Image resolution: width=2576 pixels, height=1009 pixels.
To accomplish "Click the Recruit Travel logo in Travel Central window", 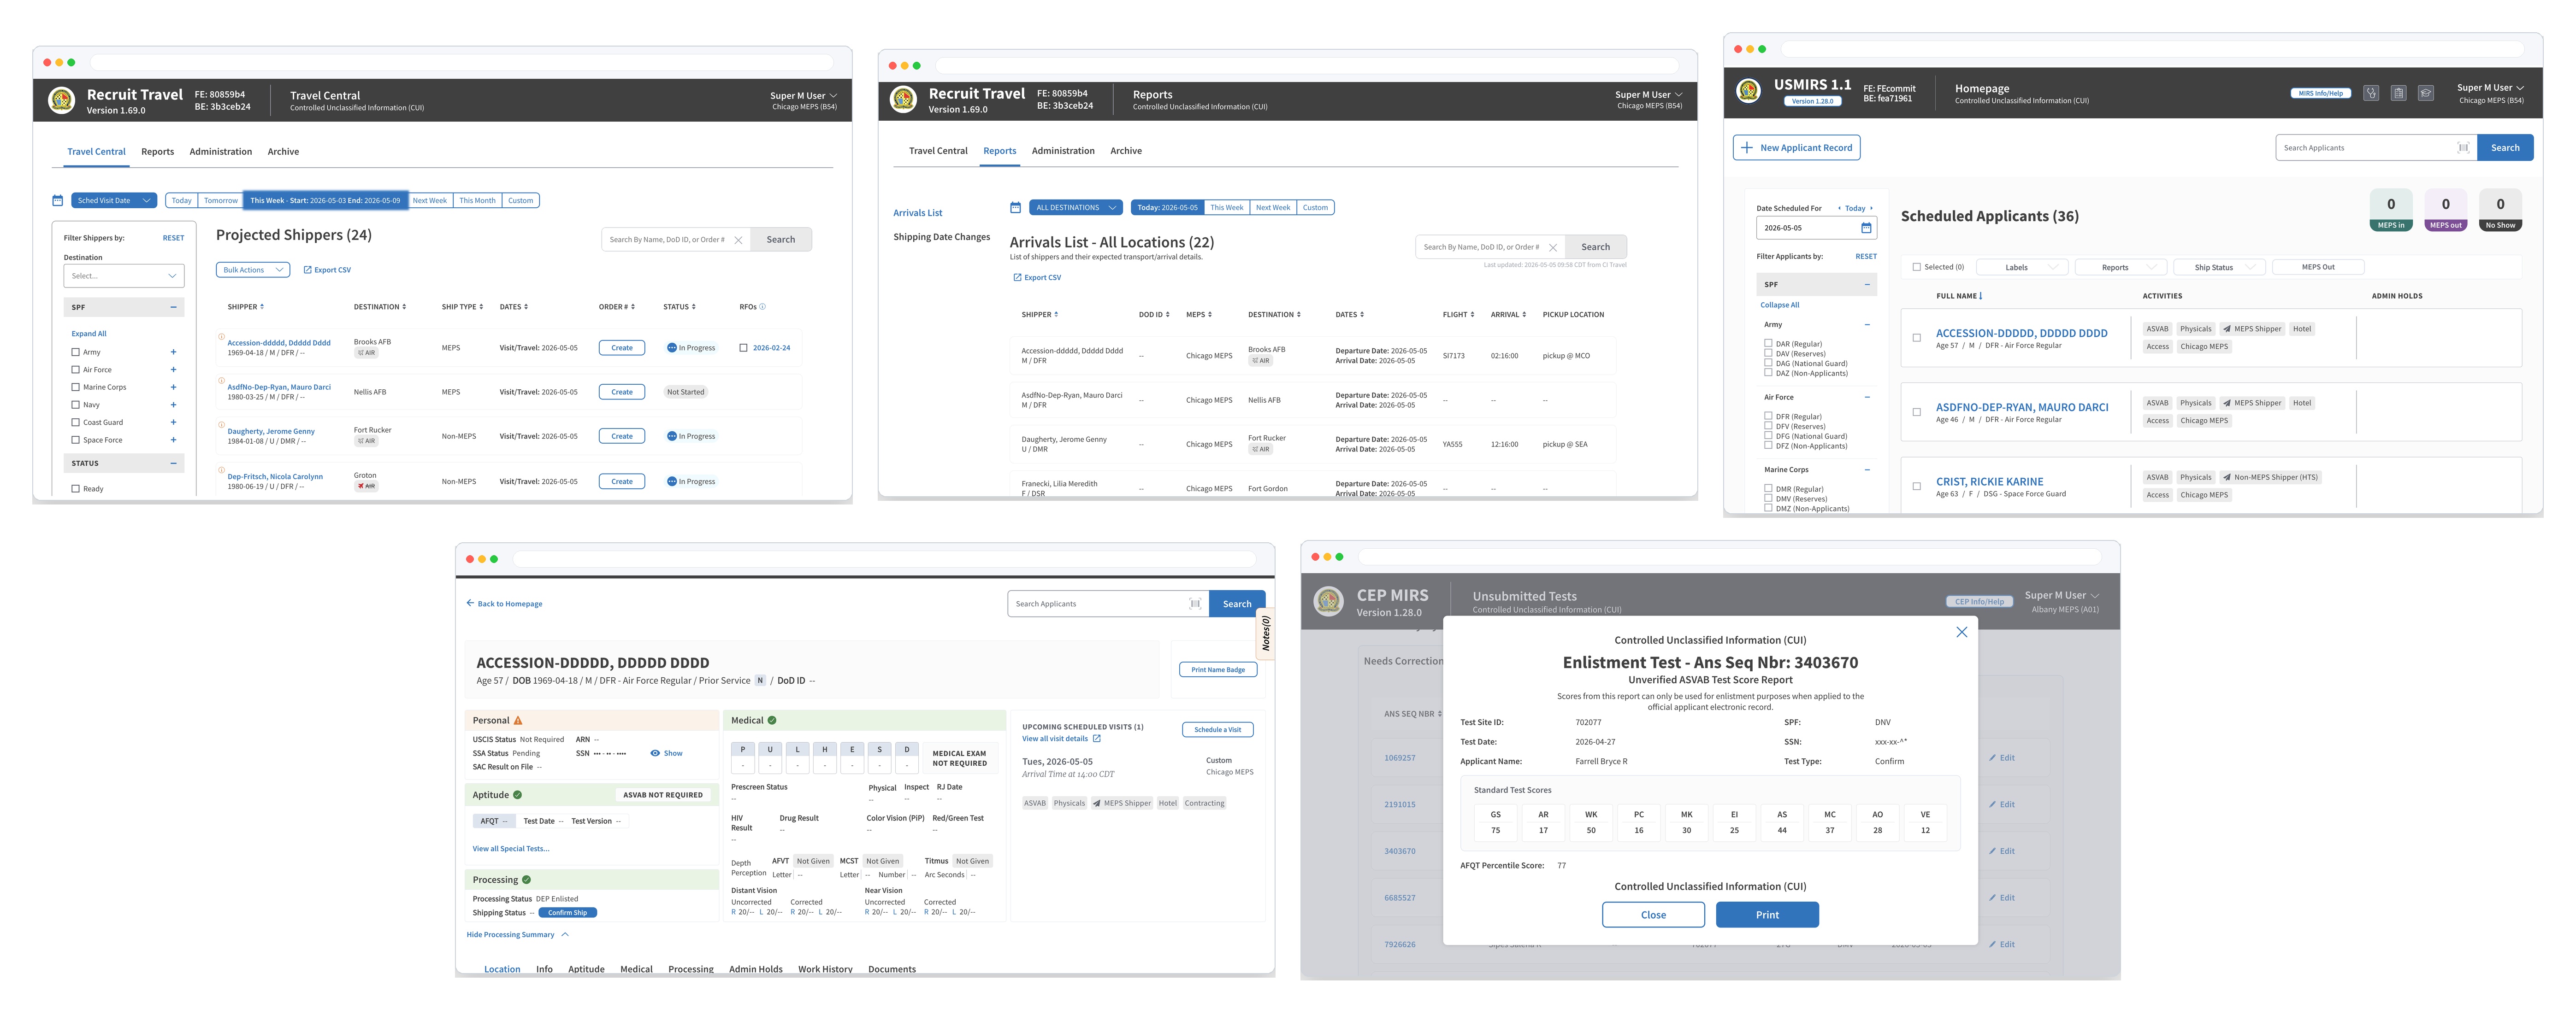I will [62, 100].
